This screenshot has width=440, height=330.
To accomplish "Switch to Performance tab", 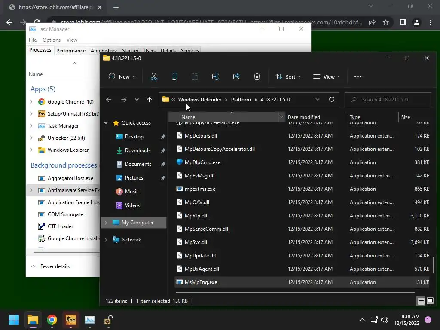I will click(71, 51).
